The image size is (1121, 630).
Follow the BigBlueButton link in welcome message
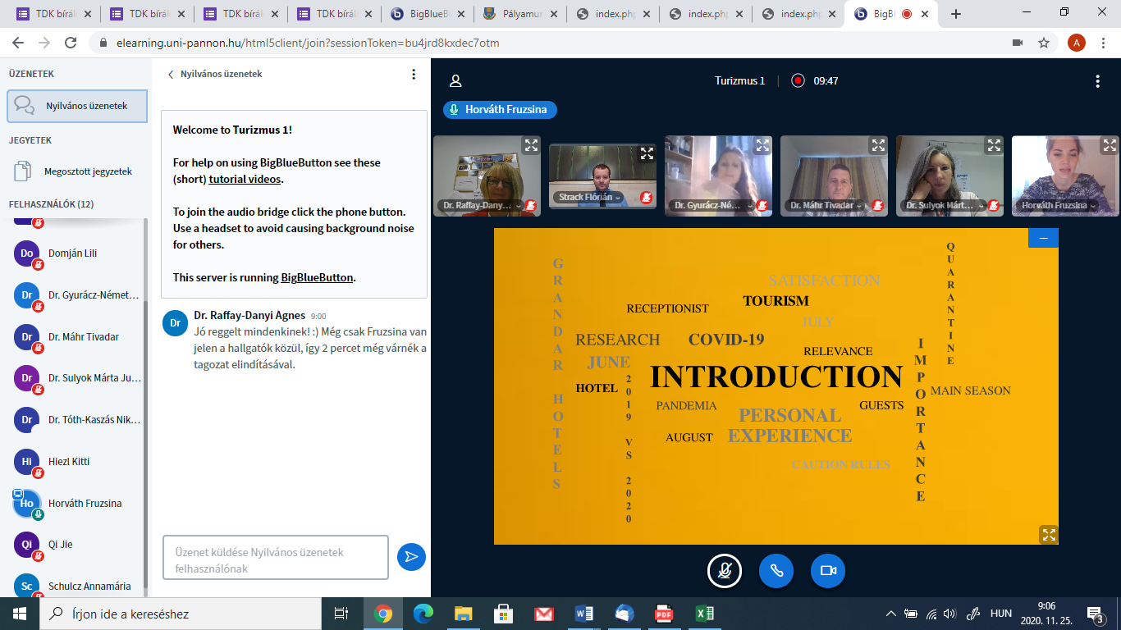pos(317,277)
